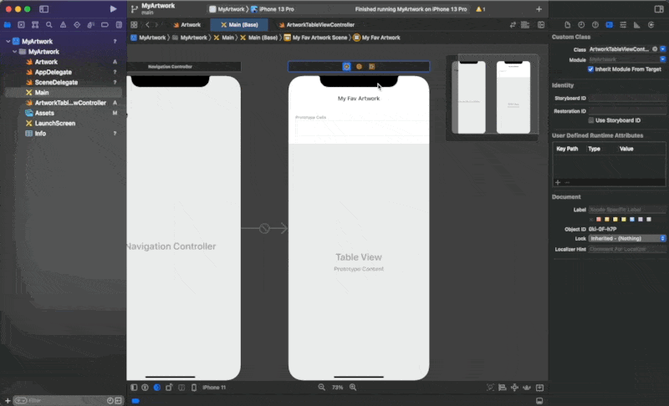
Task: Go back in editor history
Action: [x=148, y=25]
